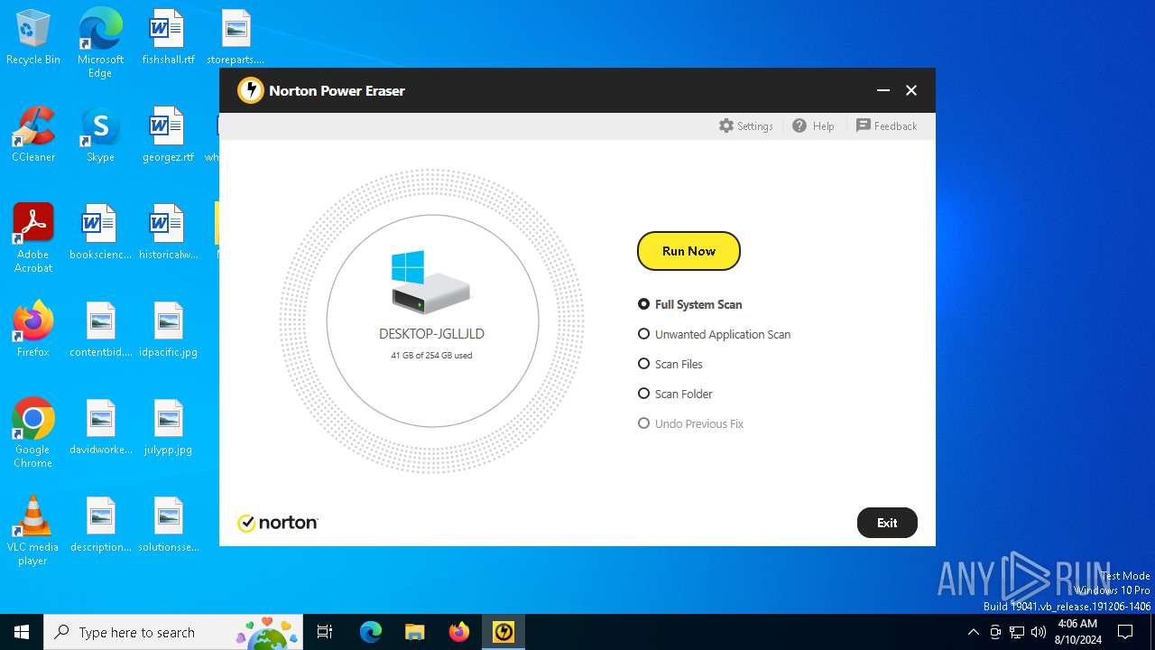Open the Windows Start menu
The width and height of the screenshot is (1155, 650).
tap(22, 632)
